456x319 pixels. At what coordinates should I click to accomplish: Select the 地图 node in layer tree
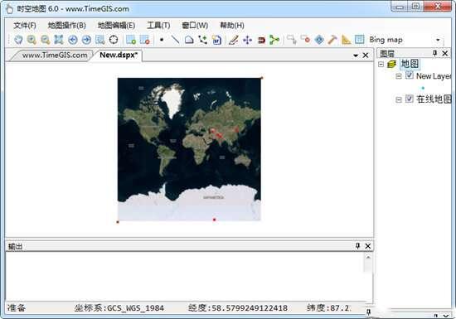[410, 64]
